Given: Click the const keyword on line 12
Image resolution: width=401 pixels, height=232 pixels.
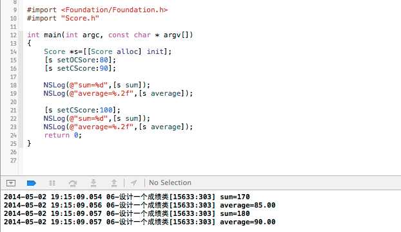Looking at the screenshot, I should point(119,35).
